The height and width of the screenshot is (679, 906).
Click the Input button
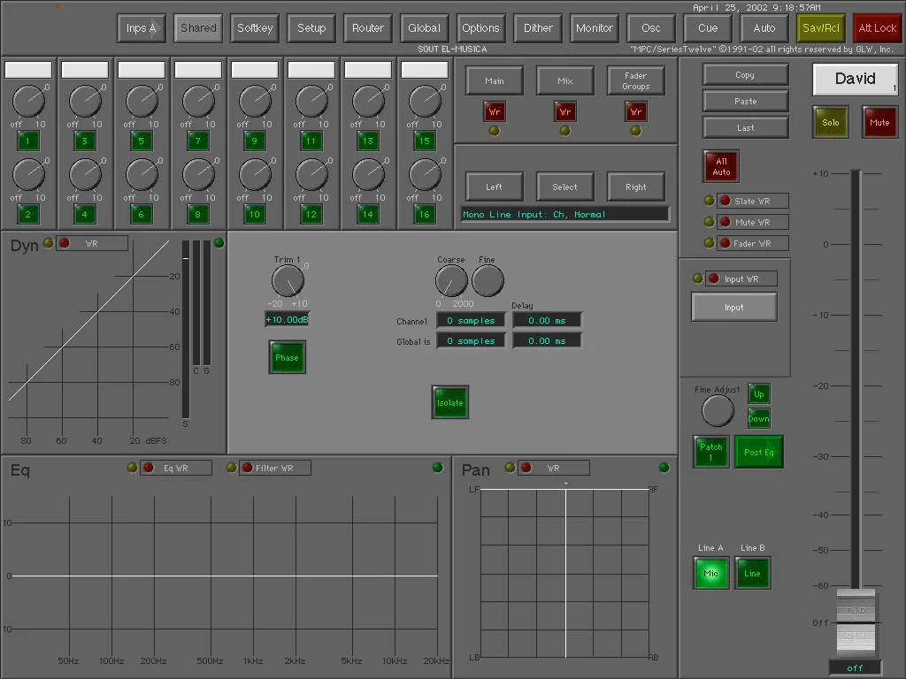pos(734,307)
